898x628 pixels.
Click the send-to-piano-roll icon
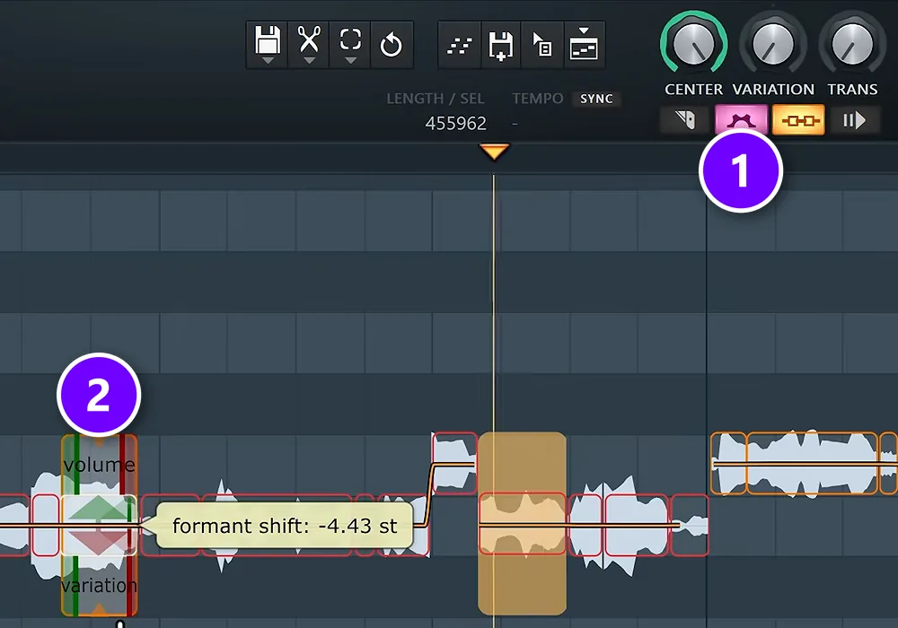point(584,44)
